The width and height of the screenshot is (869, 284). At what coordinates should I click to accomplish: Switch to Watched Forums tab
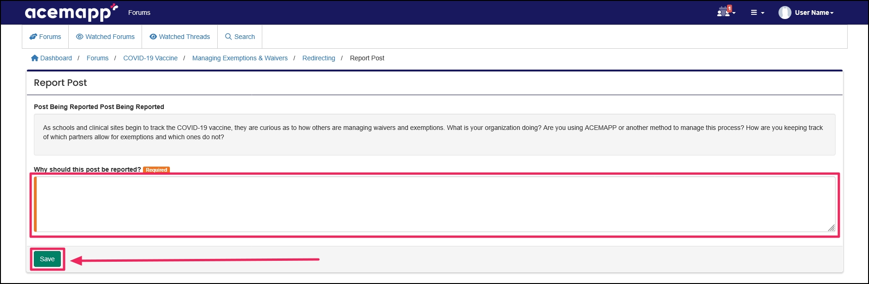click(x=105, y=37)
